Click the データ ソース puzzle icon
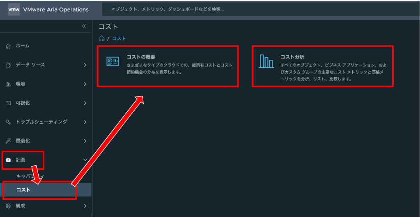The image size is (420, 217). [x=8, y=65]
